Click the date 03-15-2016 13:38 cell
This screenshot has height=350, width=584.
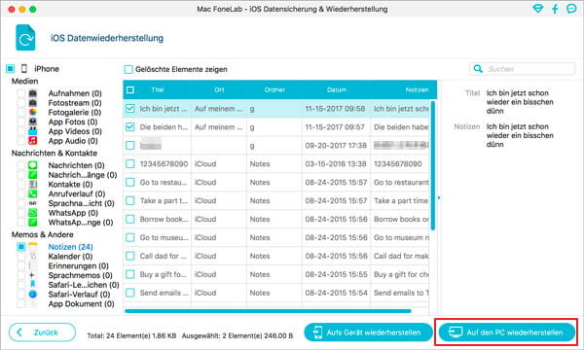point(336,163)
